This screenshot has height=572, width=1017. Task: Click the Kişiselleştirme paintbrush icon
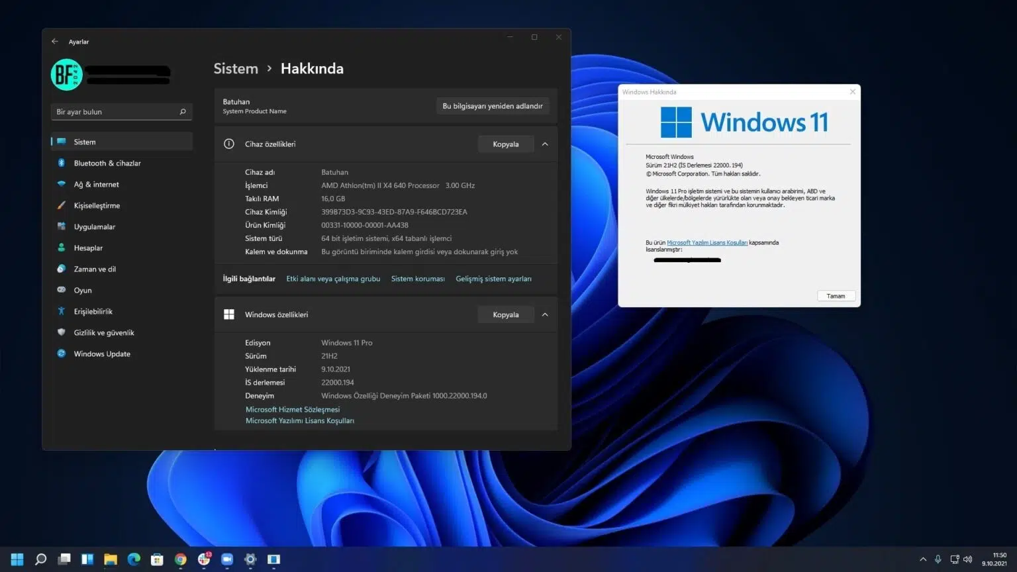(62, 205)
